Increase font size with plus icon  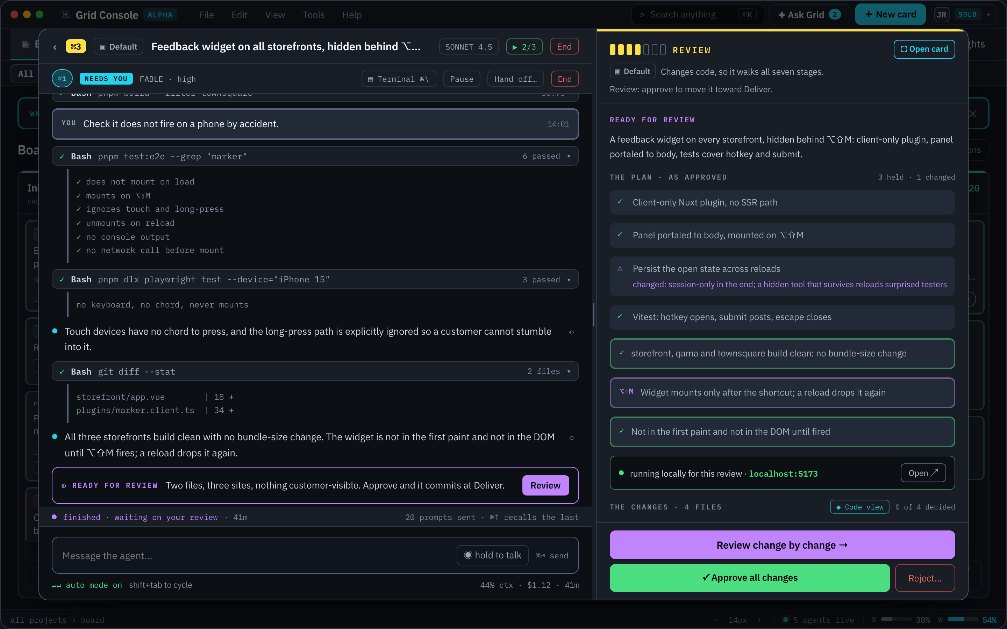tap(759, 620)
